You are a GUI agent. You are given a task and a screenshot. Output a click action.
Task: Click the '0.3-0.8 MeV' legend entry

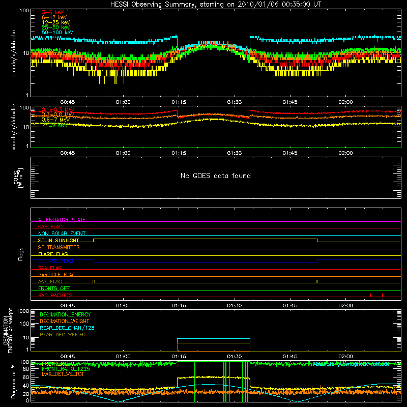(x=58, y=114)
